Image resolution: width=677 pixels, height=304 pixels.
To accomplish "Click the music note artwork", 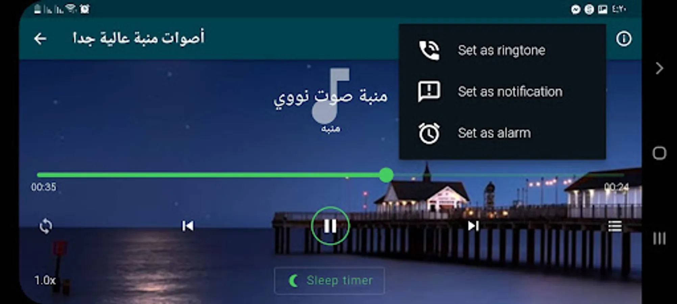I will click(x=330, y=96).
